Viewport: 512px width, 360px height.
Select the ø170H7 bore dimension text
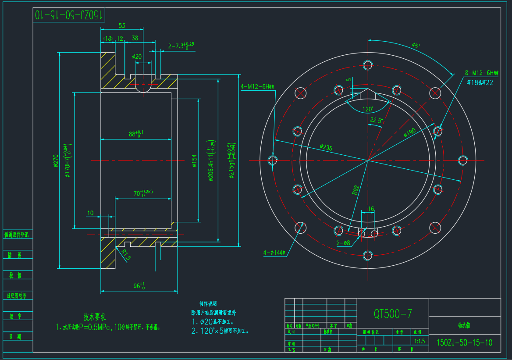click(67, 162)
